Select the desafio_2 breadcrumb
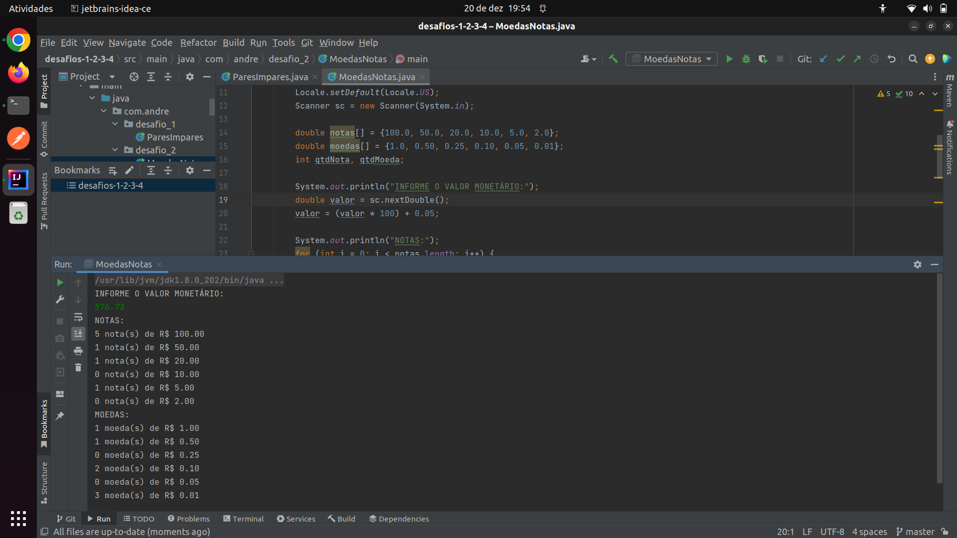 (x=288, y=59)
